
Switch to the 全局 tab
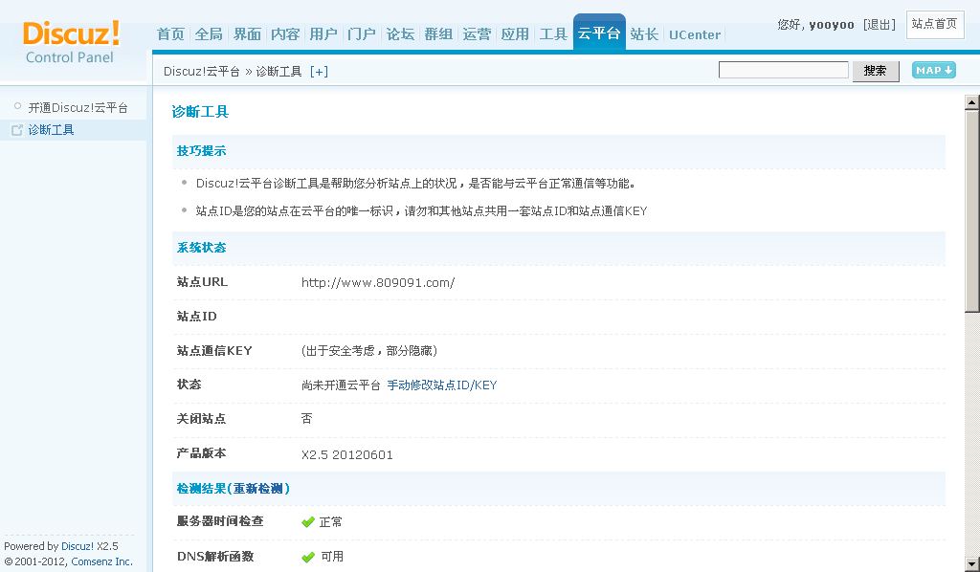pyautogui.click(x=209, y=34)
